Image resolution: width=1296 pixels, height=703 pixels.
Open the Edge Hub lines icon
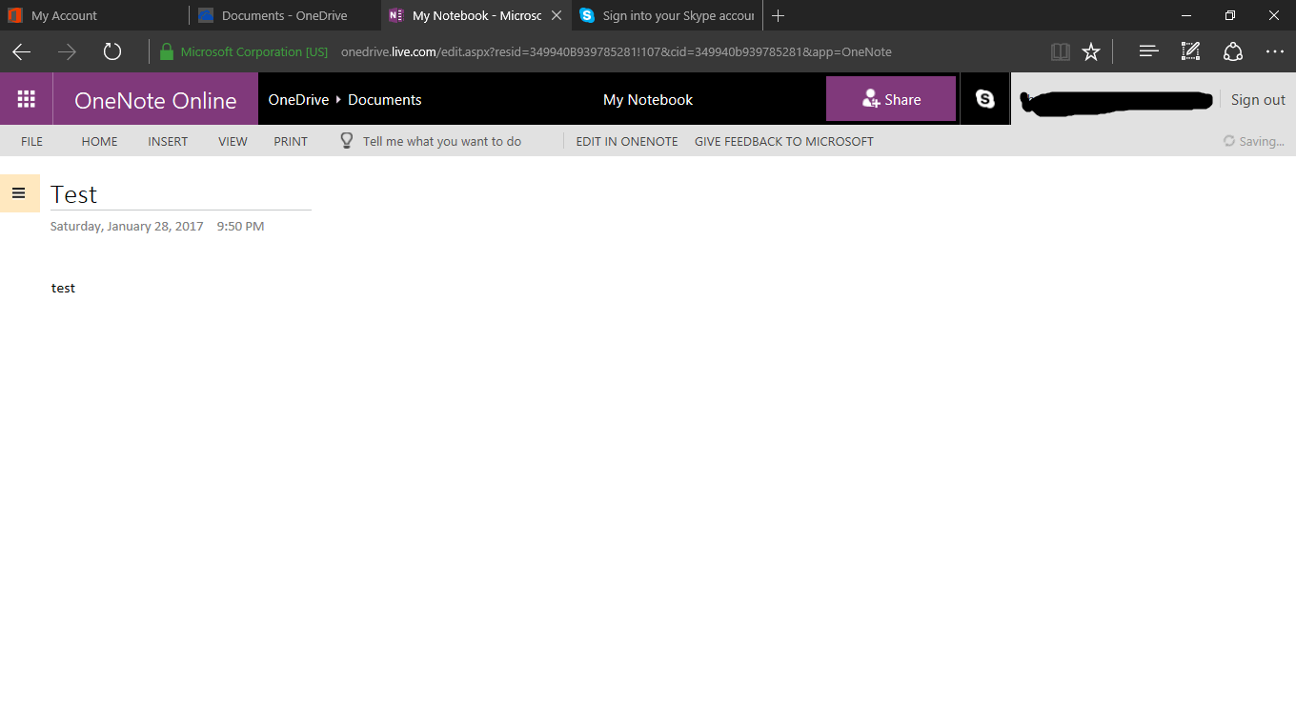[1148, 51]
